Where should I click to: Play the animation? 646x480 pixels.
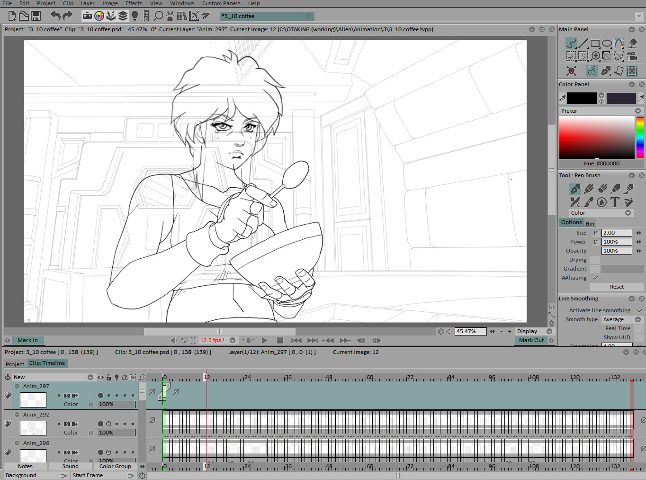(x=265, y=340)
